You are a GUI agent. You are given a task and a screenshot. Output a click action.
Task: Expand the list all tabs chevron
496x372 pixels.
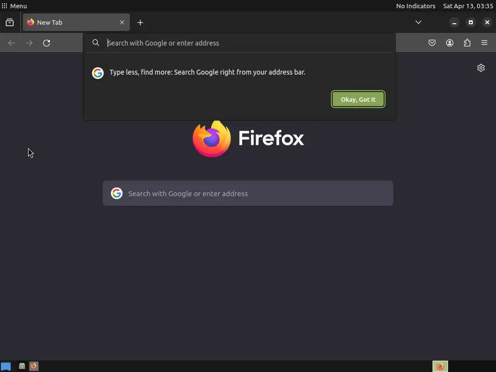pos(418,22)
